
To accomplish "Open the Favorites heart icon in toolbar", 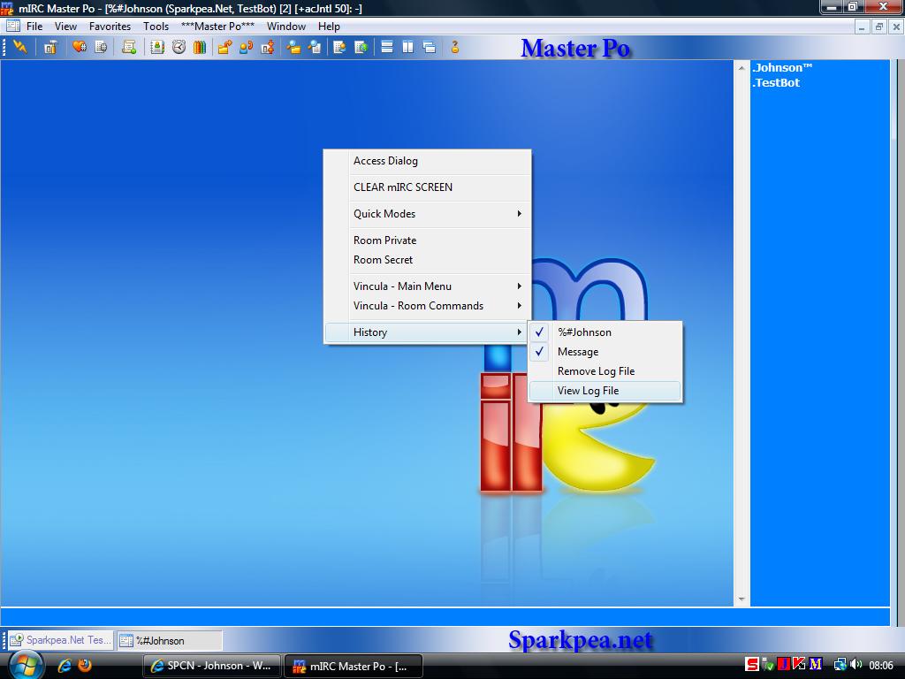I will pos(79,48).
